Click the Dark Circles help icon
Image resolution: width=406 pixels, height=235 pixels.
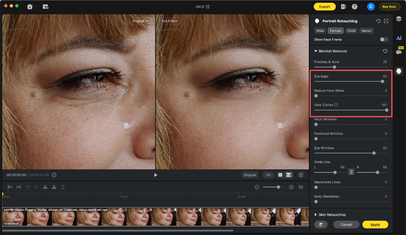[x=336, y=105]
